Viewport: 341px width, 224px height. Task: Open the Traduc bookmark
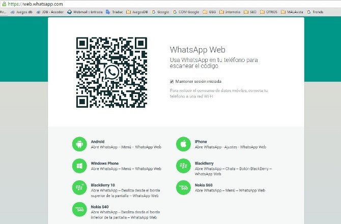115,12
